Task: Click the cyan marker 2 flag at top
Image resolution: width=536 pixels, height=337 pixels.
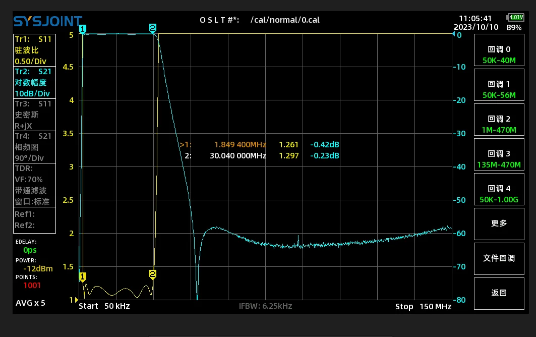Action: pos(153,28)
